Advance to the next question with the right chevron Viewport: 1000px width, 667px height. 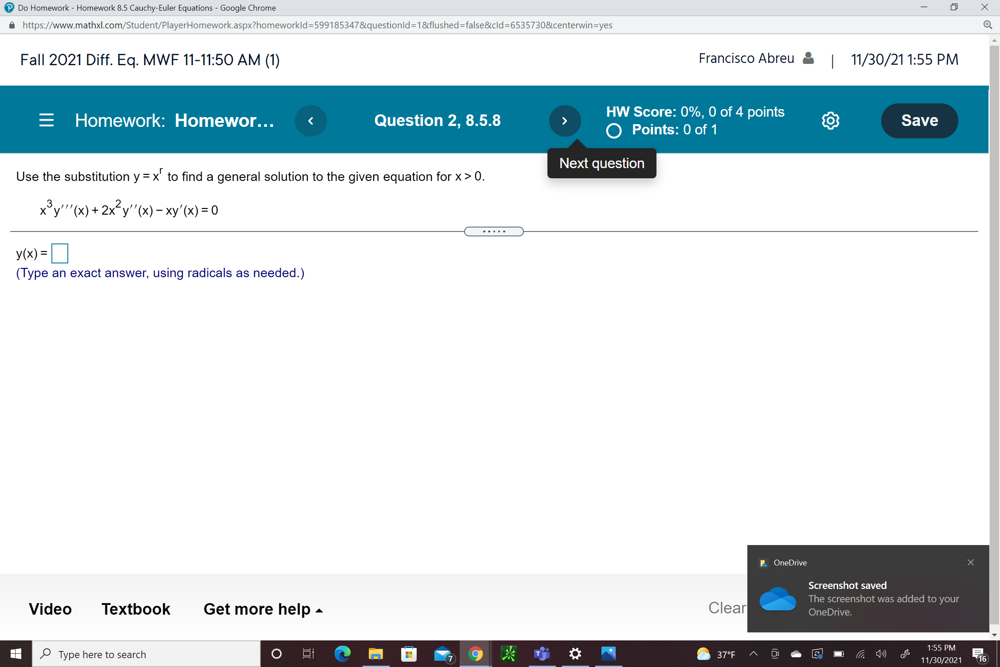point(565,120)
